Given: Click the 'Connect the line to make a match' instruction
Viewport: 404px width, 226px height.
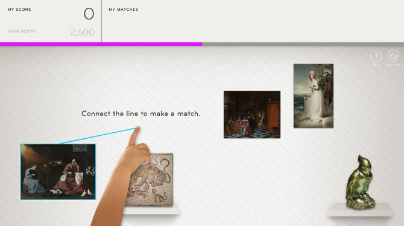Looking at the screenshot, I should click(140, 114).
